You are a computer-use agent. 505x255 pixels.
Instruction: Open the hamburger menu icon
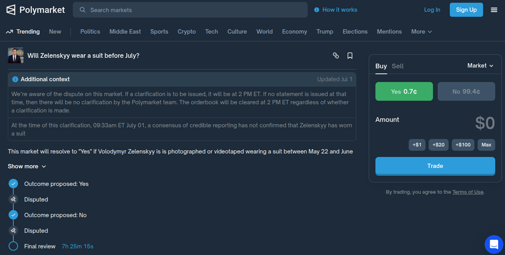click(x=494, y=10)
